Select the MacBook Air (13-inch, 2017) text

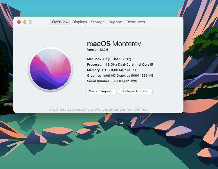tap(109, 59)
